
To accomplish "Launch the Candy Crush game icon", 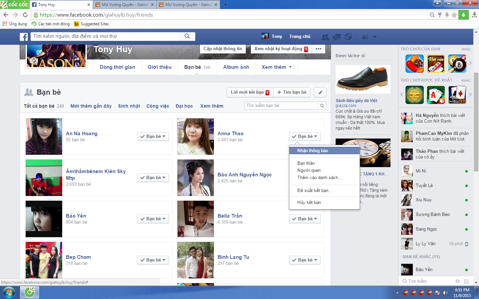I will click(414, 63).
